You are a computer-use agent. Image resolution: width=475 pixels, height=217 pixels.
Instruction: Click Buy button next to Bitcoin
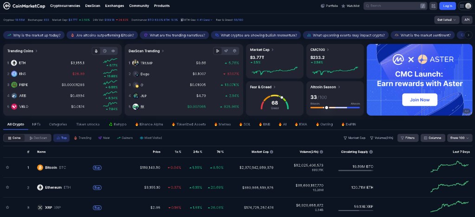[97, 167]
